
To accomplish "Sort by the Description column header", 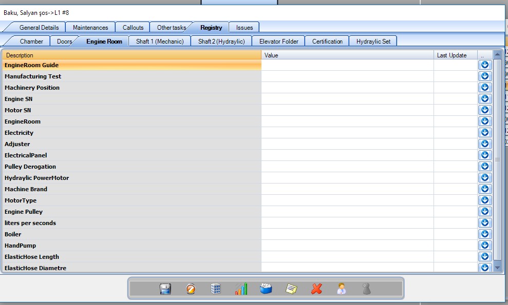I will click(131, 55).
